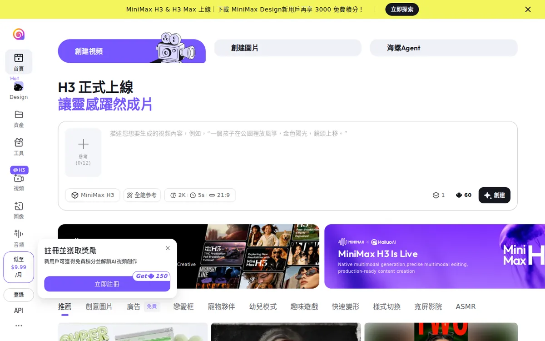
Task: Close the 註冊並獲取獎勵 popup
Action: coord(168,248)
